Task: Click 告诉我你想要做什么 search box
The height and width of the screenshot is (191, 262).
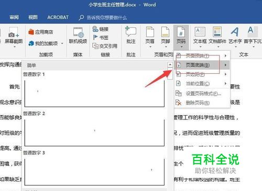Action: (x=107, y=17)
